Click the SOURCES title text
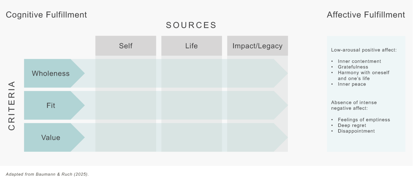This screenshot has width=413, height=181. coord(191,25)
